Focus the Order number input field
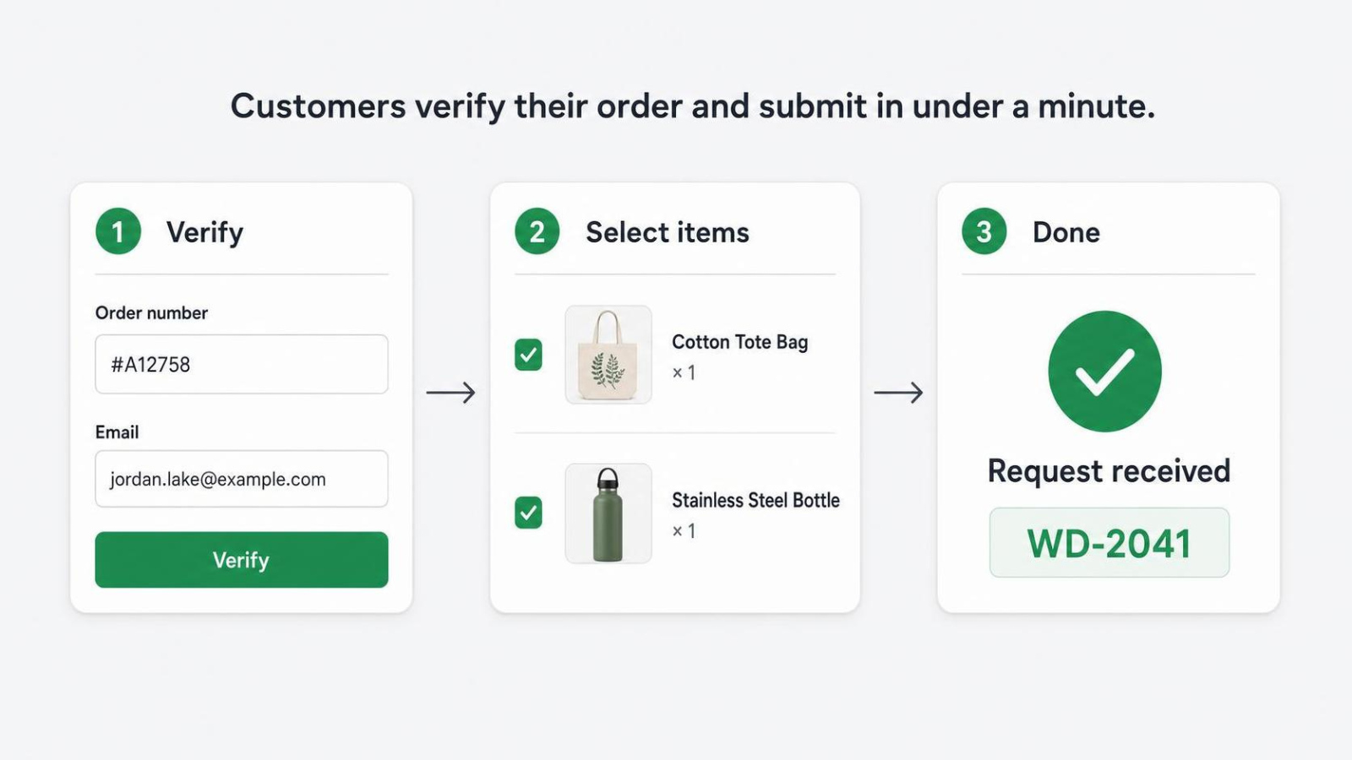 (242, 364)
